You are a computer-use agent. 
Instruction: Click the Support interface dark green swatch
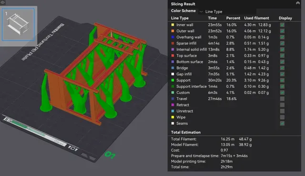coord(173,86)
